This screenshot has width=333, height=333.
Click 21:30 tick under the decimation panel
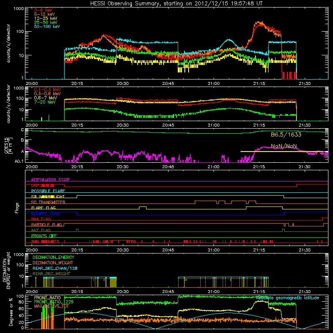click(x=305, y=292)
